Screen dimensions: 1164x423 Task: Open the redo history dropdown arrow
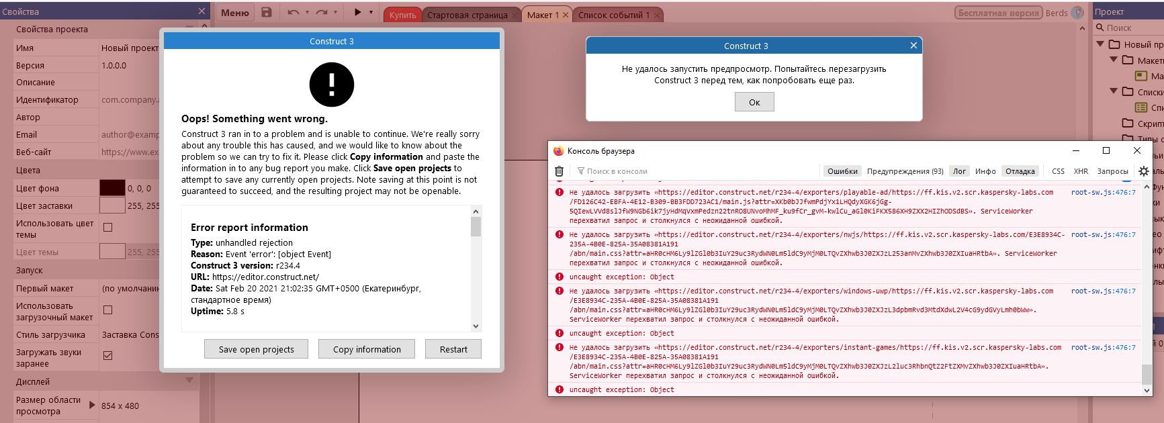coord(335,12)
